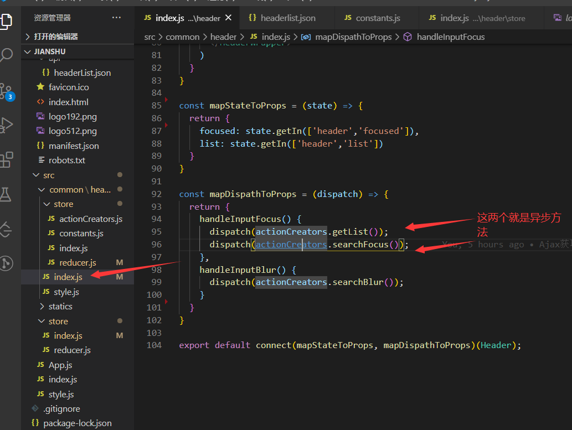The height and width of the screenshot is (430, 572).
Task: Close the index.js header tab
Action: (228, 18)
